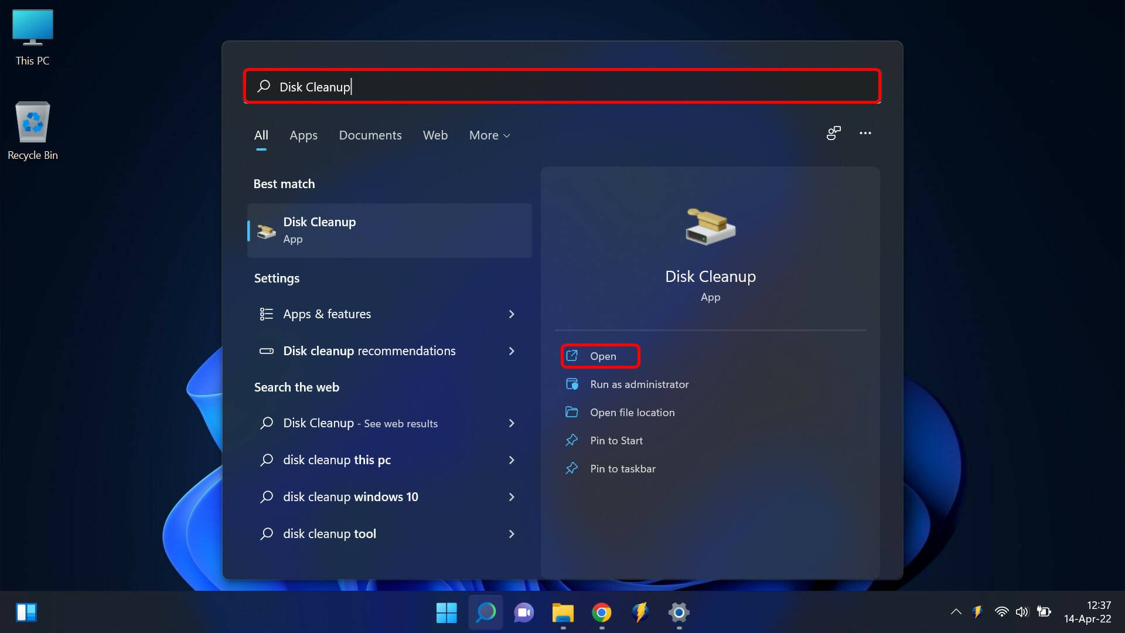Click the Run as administrator shield icon
Screen dimensions: 1125x633
click(572, 384)
